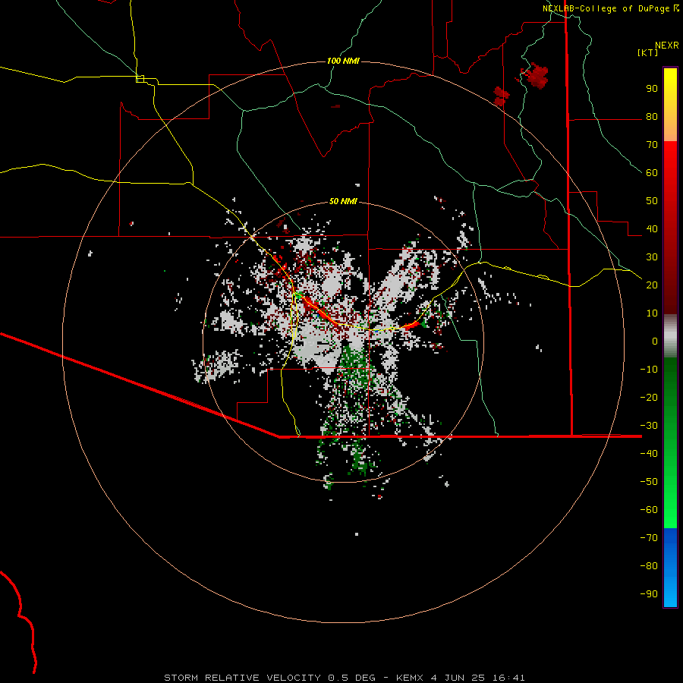
Task: Select the 80 value on velocity scale
Action: pyautogui.click(x=652, y=117)
